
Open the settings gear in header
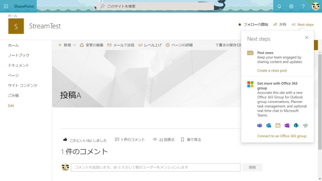coord(291,6)
